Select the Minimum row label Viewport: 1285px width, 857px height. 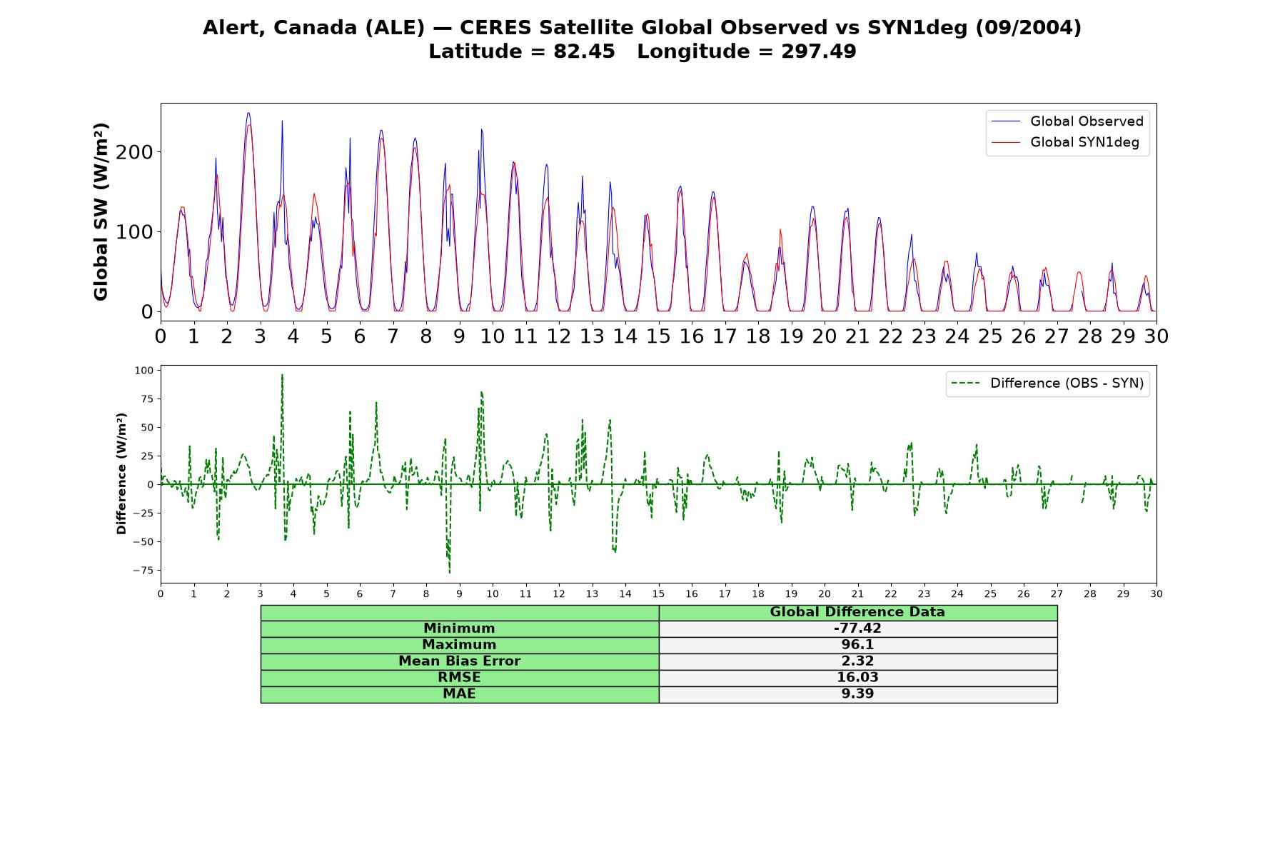click(x=459, y=628)
